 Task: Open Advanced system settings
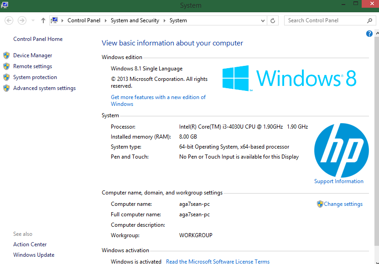click(44, 88)
